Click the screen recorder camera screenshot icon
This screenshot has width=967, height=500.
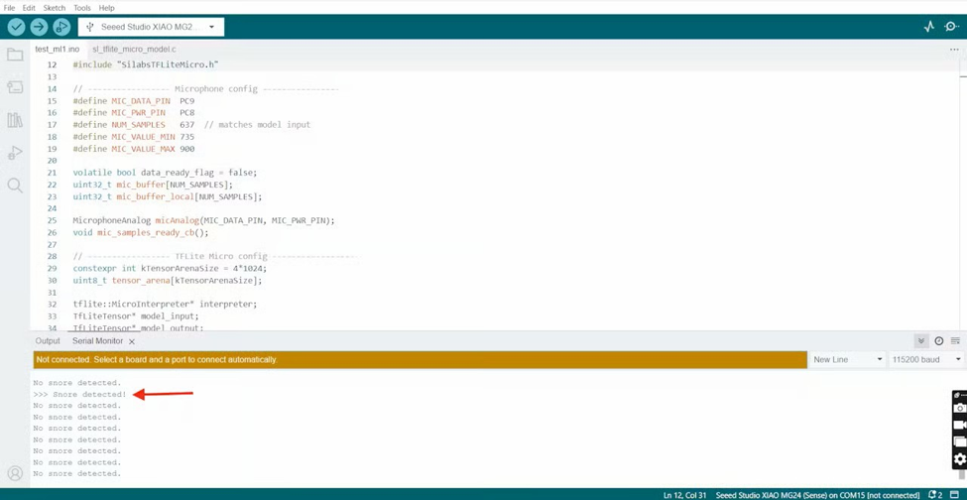click(960, 408)
